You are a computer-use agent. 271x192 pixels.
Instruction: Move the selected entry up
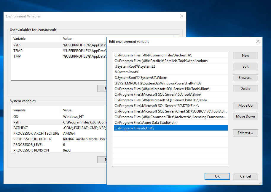pyautogui.click(x=245, y=105)
